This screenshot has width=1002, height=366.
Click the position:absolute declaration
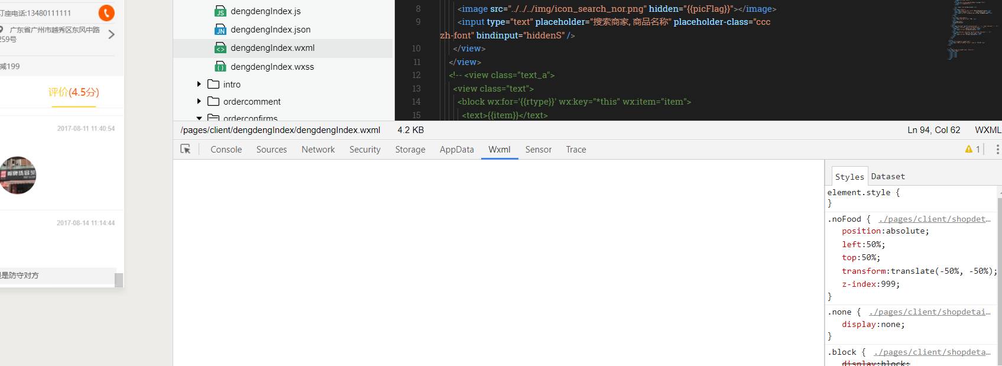click(886, 231)
